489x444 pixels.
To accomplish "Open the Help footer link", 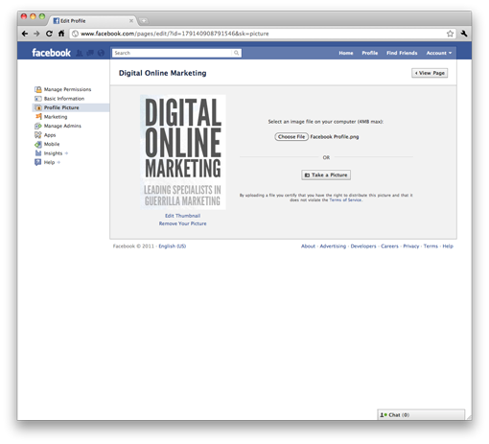I will (x=448, y=246).
